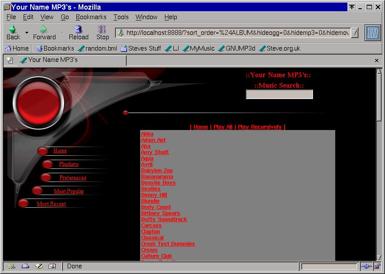Open the Abba artist folder

[x=147, y=134]
